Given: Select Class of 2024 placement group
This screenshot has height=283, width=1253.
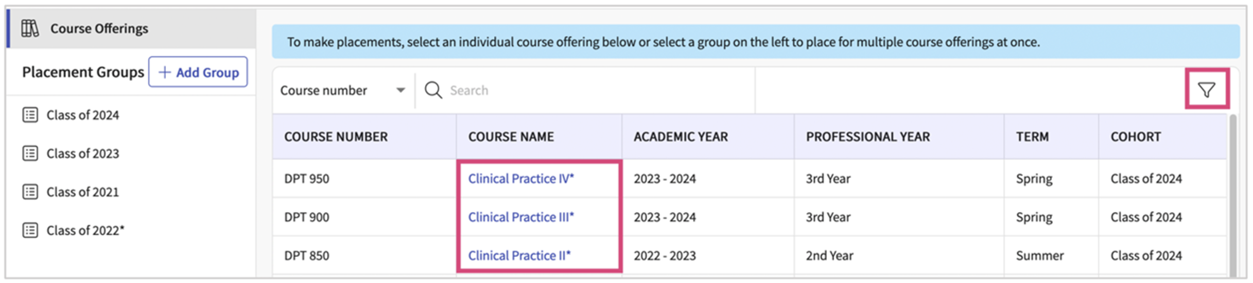Looking at the screenshot, I should (82, 115).
